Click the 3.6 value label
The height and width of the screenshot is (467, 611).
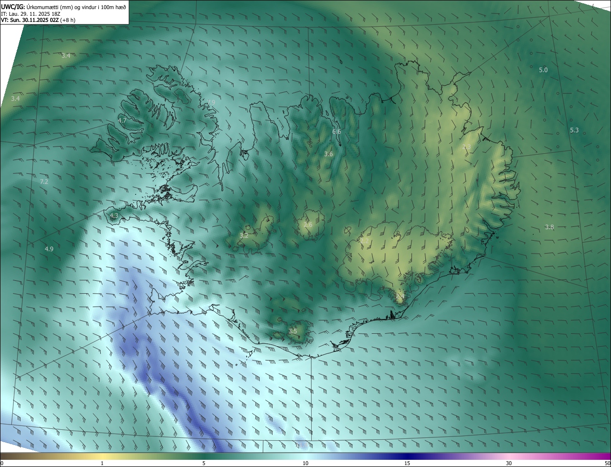328,154
